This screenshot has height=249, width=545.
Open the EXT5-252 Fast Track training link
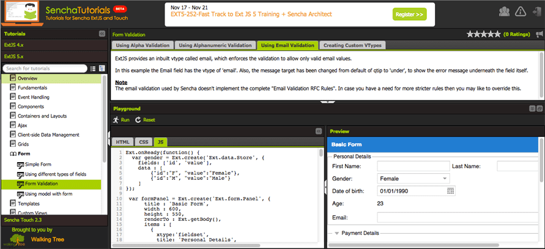pos(251,14)
